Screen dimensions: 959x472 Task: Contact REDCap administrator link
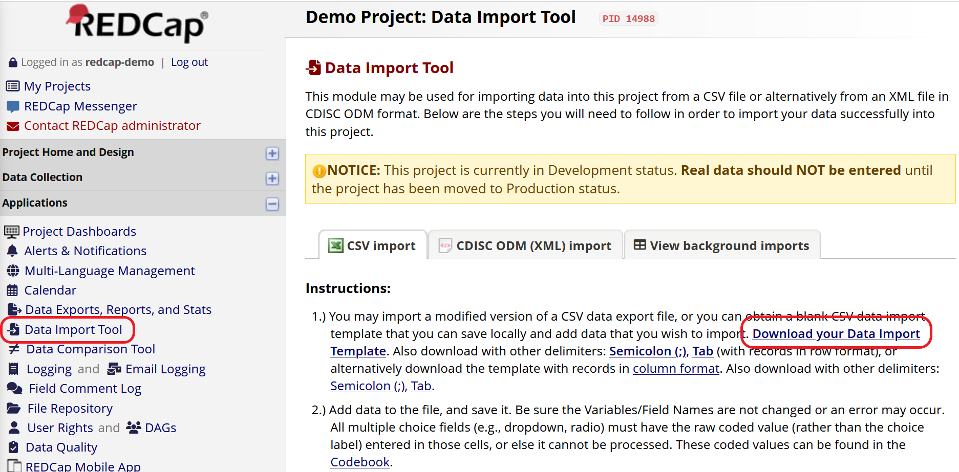[x=112, y=125]
